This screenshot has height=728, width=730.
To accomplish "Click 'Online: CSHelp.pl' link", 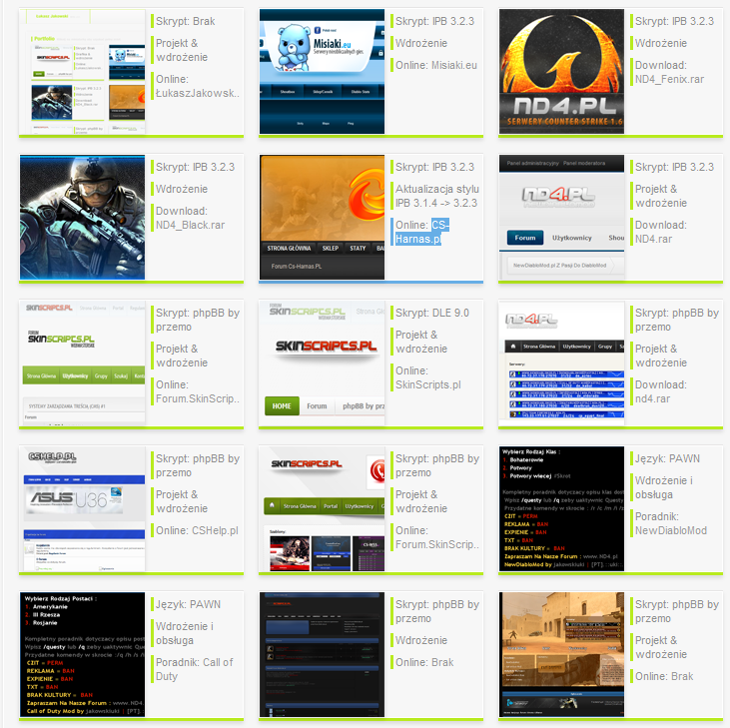I will click(197, 530).
